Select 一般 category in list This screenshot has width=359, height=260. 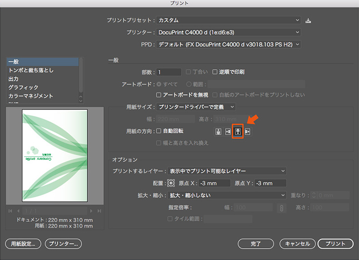[x=43, y=61]
